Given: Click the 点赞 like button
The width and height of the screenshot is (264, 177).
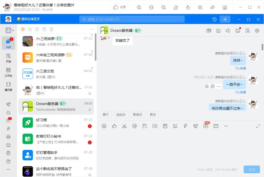Looking at the screenshot, I should (120, 7).
